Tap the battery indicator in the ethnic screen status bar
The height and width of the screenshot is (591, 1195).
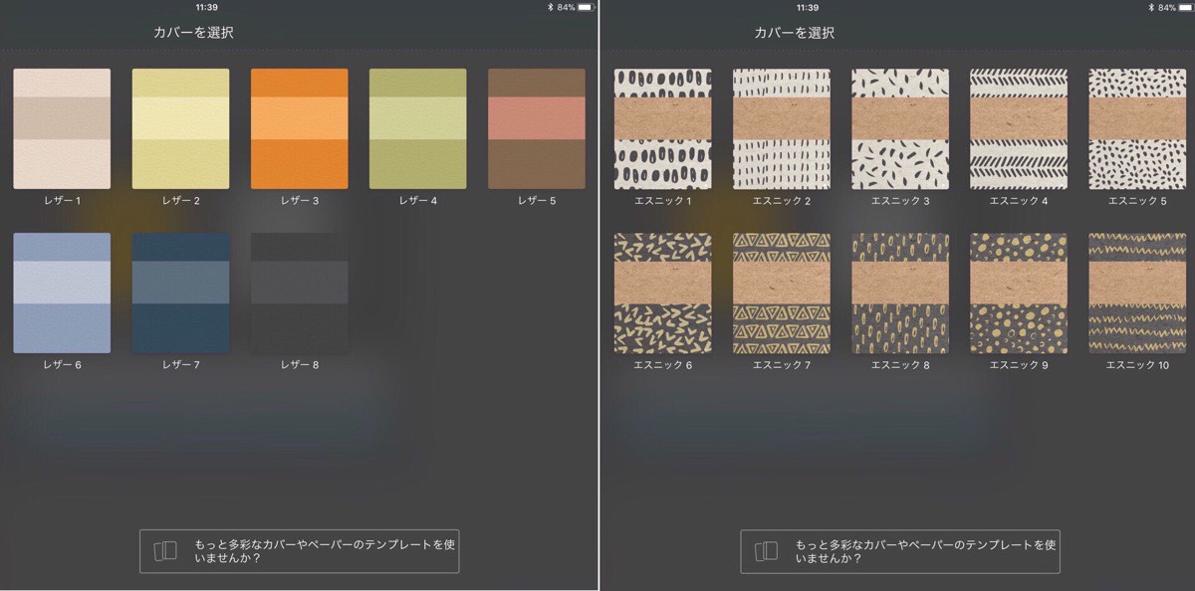tap(1185, 7)
